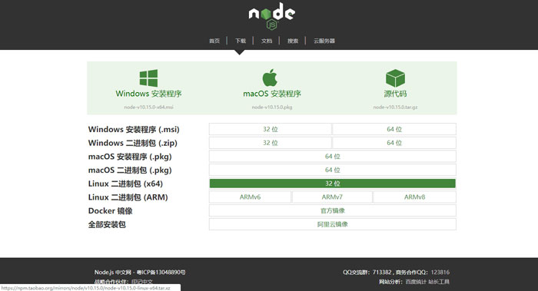Click '全部安装包' row label
The width and height of the screenshot is (538, 291).
tap(107, 224)
